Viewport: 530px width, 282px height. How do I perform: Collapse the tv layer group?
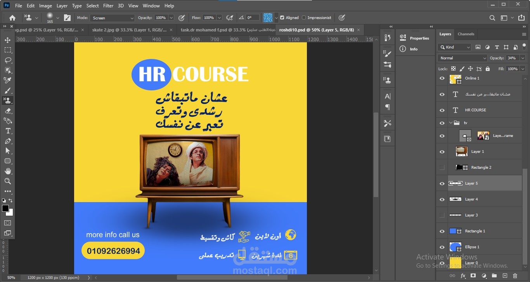coord(451,123)
